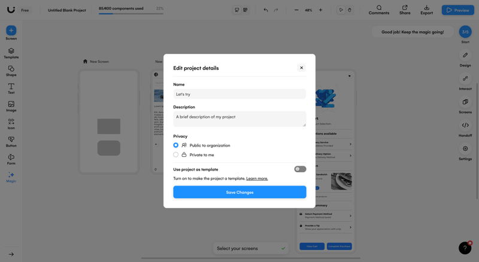The image size is (479, 262).
Task: Redo the last action
Action: tap(276, 10)
